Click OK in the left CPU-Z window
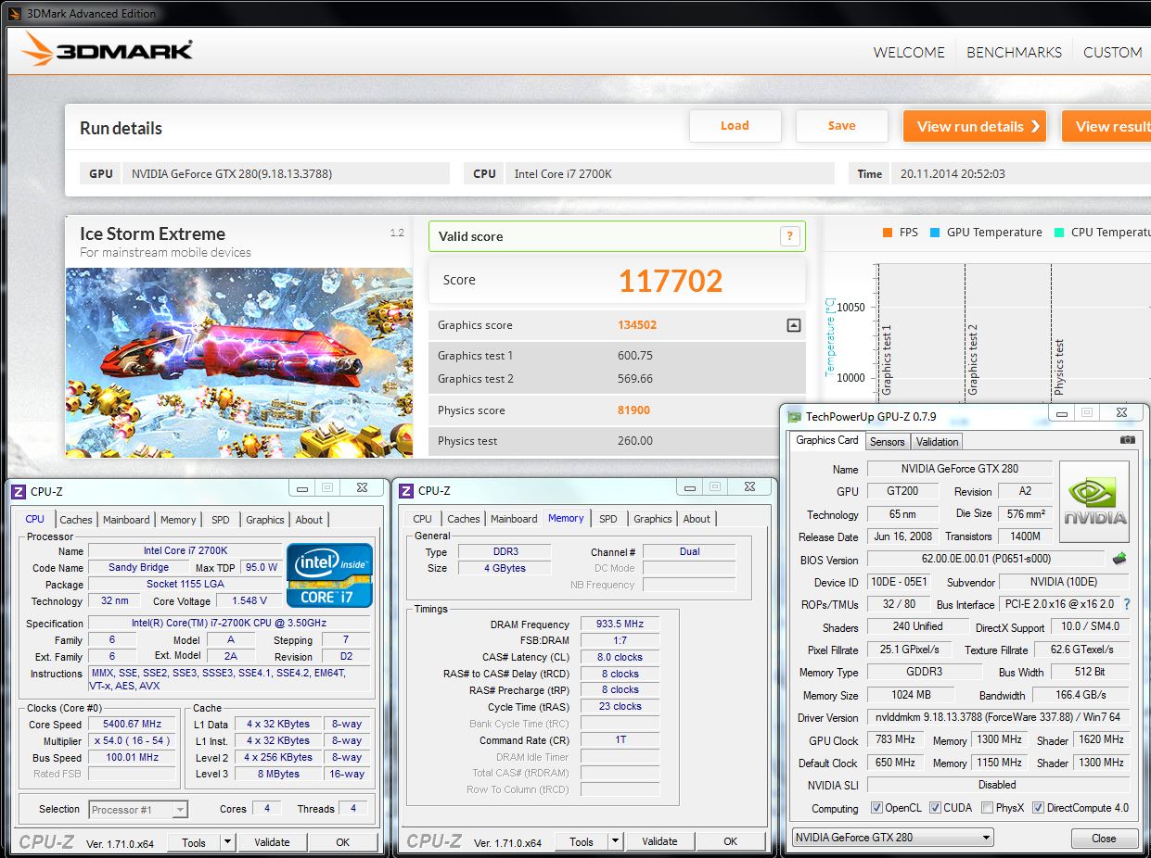Screen dimensions: 1151x858 point(343,842)
